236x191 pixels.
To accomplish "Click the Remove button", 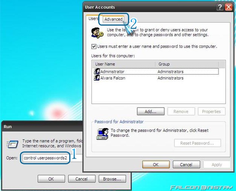I will 181,111.
